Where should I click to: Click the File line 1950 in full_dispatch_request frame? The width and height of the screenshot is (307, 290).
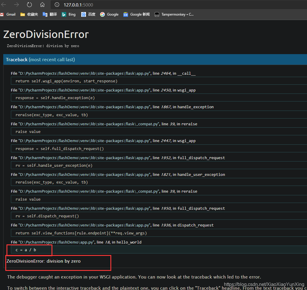tap(118, 209)
